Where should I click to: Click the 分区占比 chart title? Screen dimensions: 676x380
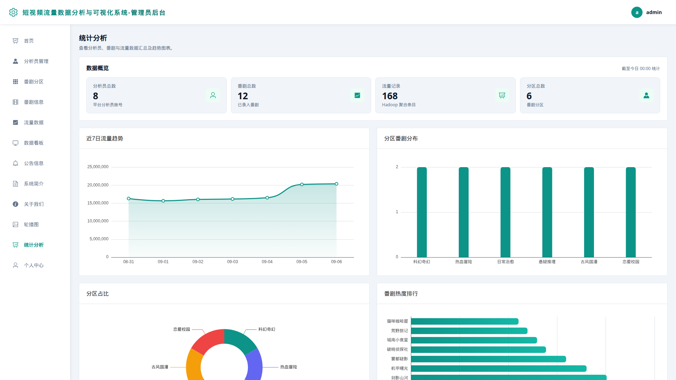click(x=98, y=294)
